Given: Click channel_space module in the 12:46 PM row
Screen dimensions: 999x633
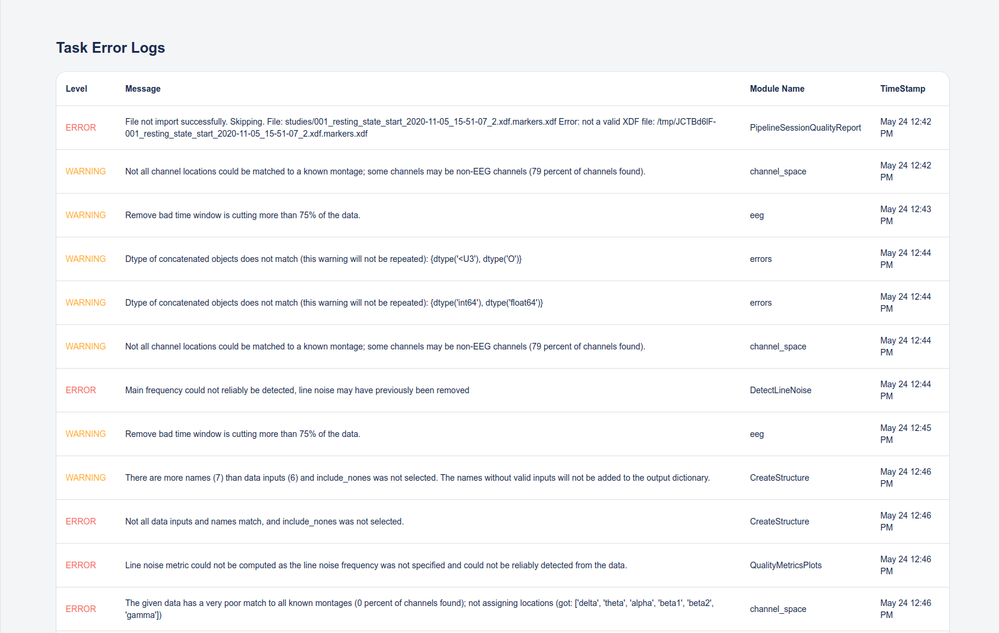Looking at the screenshot, I should (778, 609).
